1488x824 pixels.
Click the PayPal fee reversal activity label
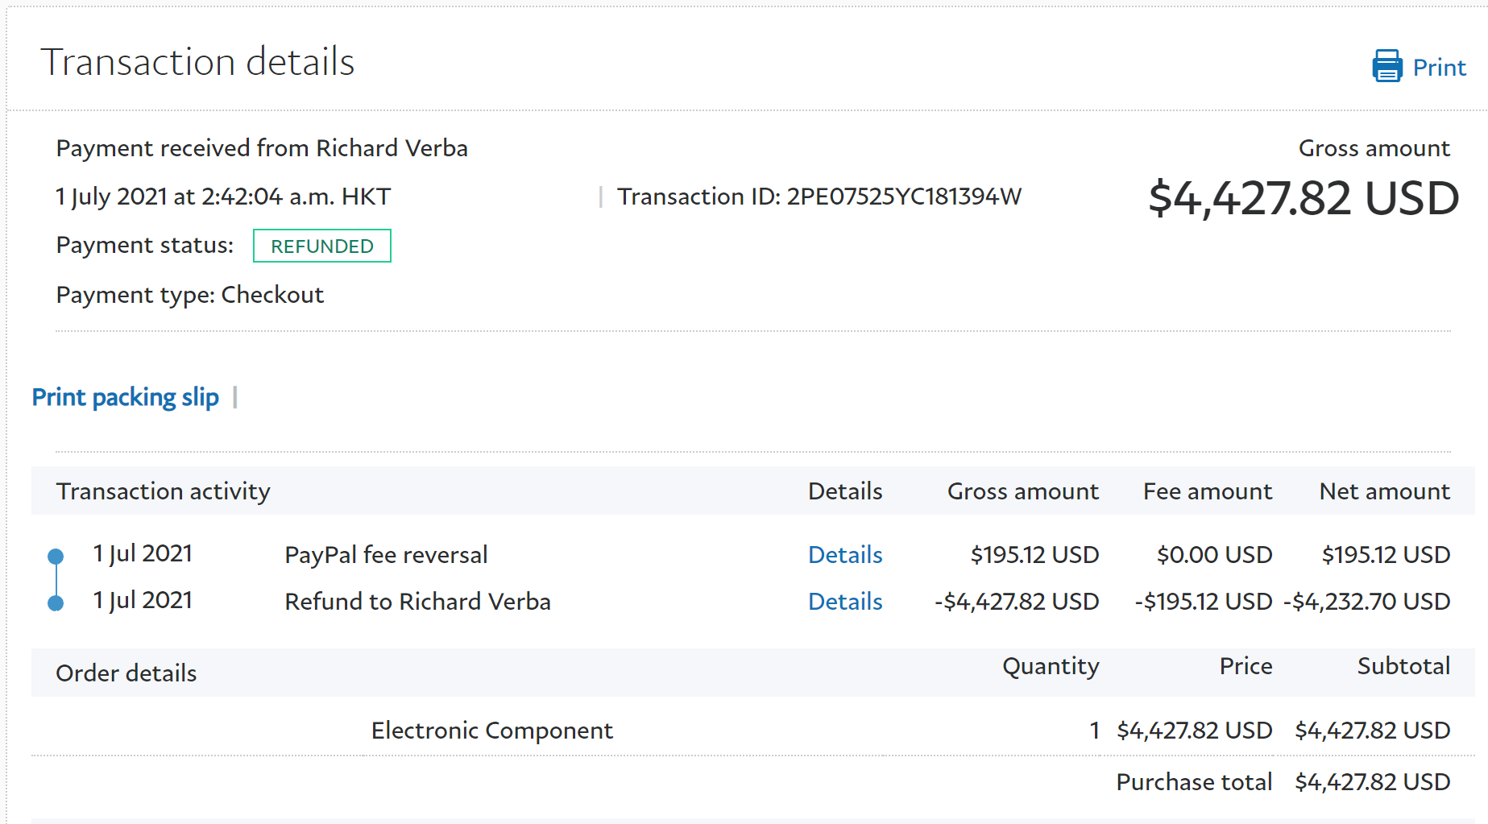coord(386,555)
